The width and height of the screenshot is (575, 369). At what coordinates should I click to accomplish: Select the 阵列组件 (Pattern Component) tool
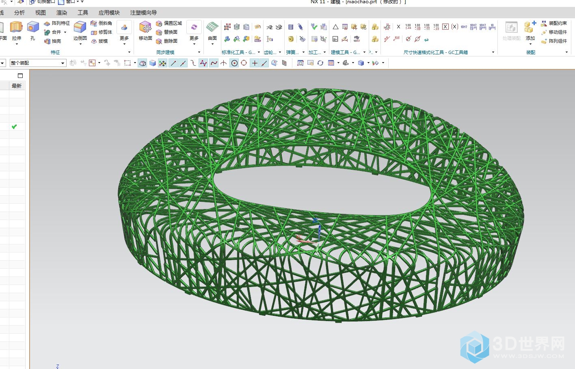[554, 41]
